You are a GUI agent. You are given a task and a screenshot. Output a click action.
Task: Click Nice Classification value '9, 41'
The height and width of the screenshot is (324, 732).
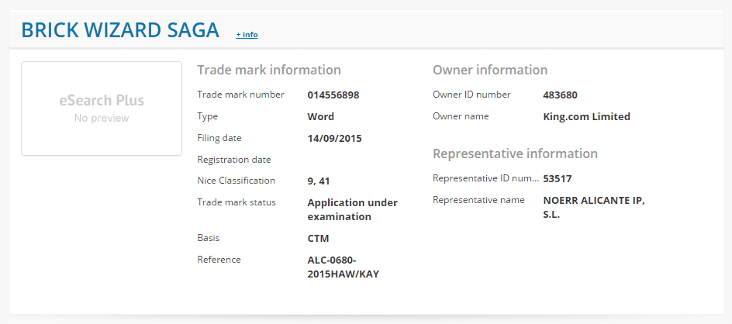click(319, 181)
